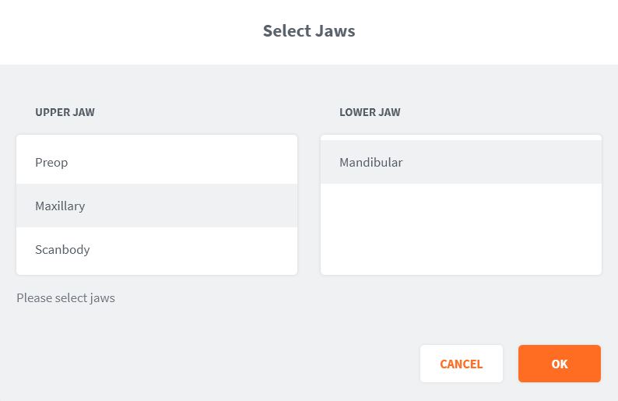Screen dimensions: 618x401
Task: Click the 'Please select jaws' hint text
Action: coord(65,297)
